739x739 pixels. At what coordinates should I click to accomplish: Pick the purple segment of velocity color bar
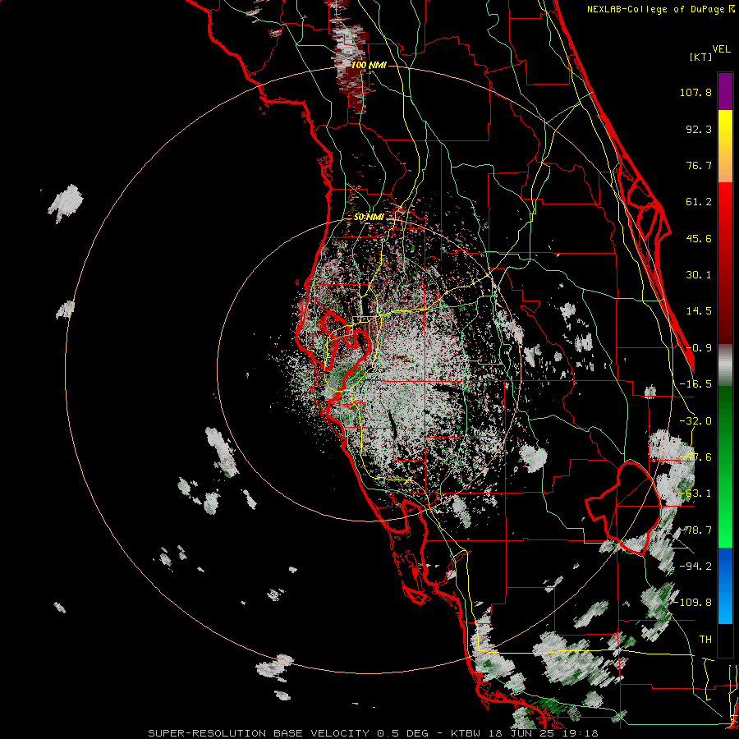click(x=725, y=91)
